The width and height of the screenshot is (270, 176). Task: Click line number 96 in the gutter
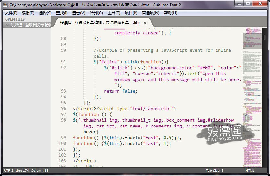click(64, 108)
